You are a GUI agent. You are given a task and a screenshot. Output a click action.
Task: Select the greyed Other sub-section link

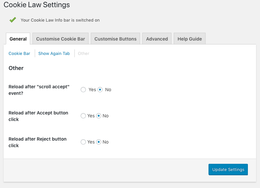pos(84,53)
